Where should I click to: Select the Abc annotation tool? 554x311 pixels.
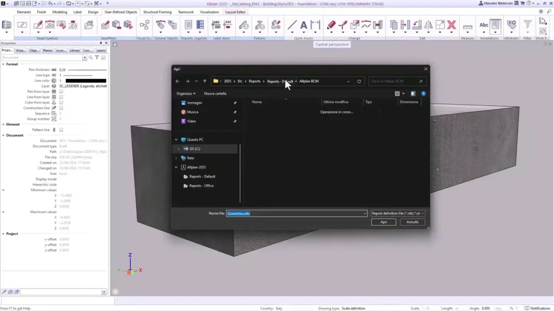click(x=484, y=25)
